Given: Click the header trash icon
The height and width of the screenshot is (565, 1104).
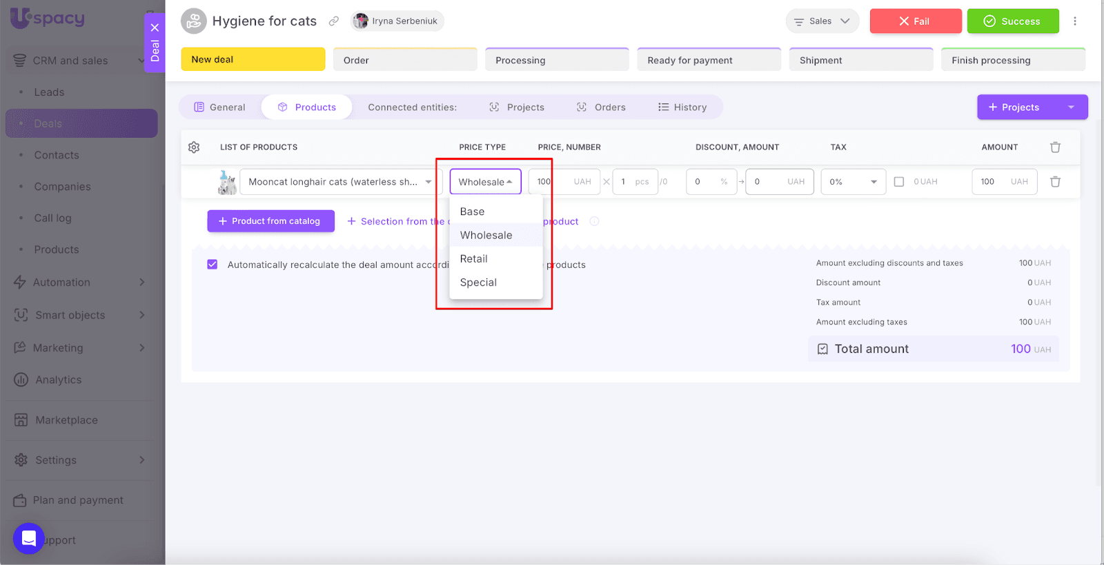Looking at the screenshot, I should point(1055,147).
